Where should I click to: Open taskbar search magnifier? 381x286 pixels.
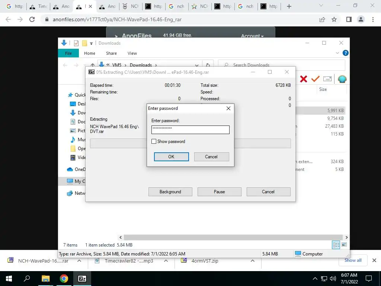coord(27,279)
